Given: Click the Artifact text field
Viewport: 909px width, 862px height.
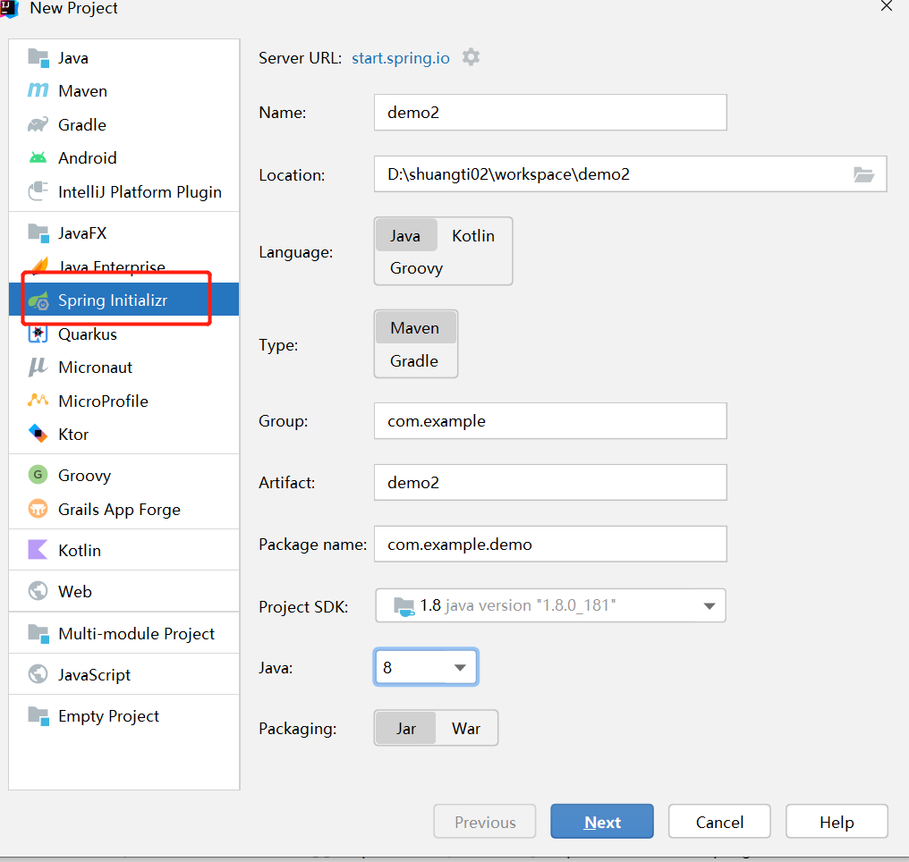Looking at the screenshot, I should pos(550,483).
